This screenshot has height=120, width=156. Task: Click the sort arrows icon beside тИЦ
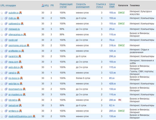click(43, 5)
